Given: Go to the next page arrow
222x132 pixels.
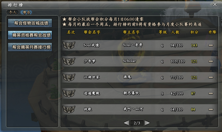Looking at the screenshot, I should coord(147,123).
